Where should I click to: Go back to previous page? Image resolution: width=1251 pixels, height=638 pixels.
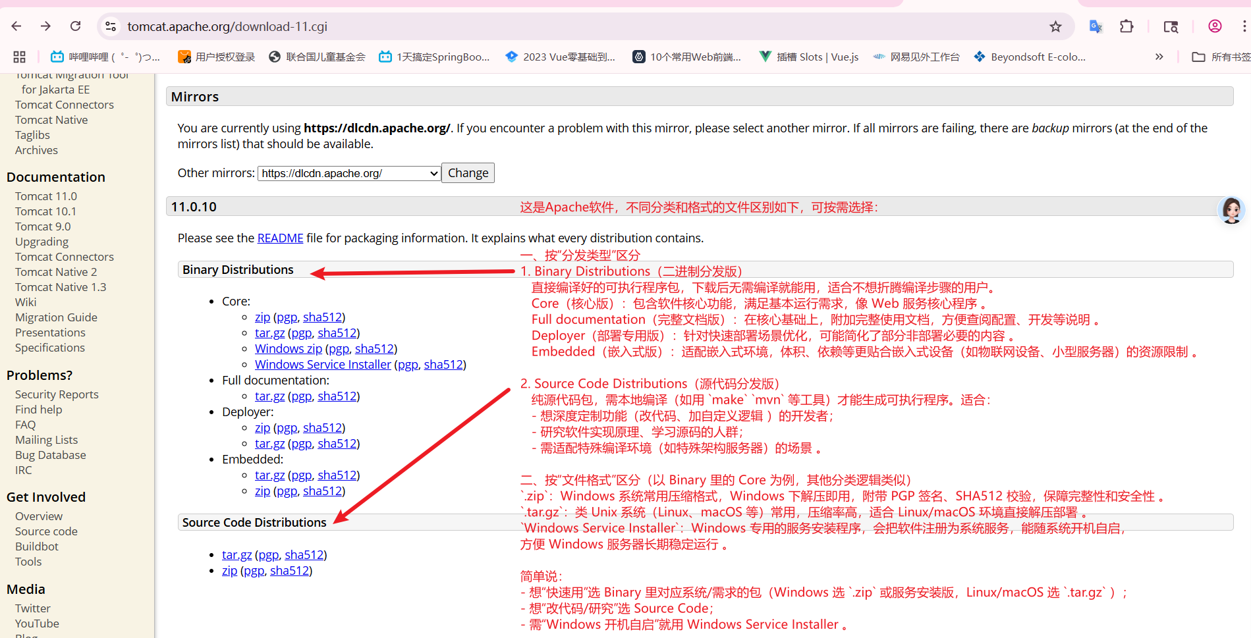click(16, 26)
